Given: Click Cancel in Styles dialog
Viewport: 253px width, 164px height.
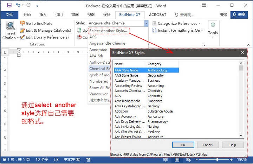Looking at the screenshot, I should click(208, 145).
